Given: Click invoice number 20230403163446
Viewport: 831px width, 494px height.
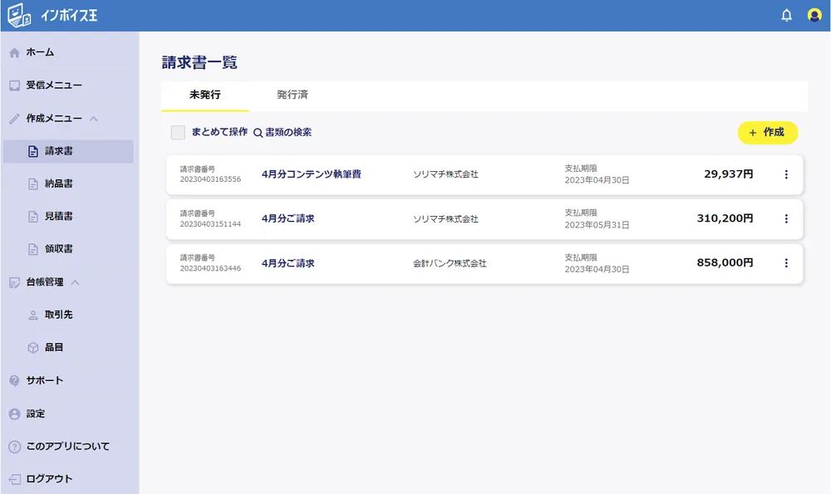Looking at the screenshot, I should [210, 268].
